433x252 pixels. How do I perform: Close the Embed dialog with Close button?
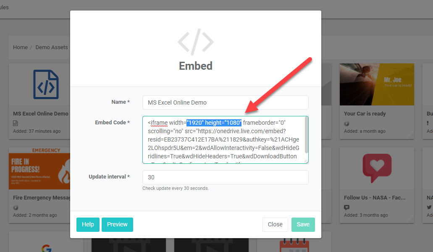[x=275, y=224]
